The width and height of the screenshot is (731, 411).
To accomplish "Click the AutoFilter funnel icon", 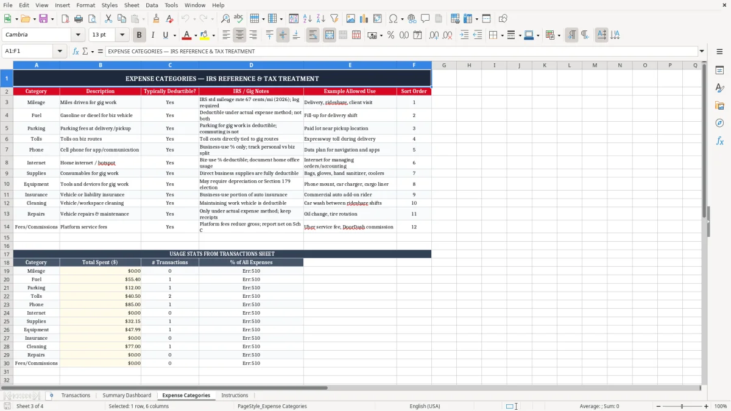I will 334,19.
